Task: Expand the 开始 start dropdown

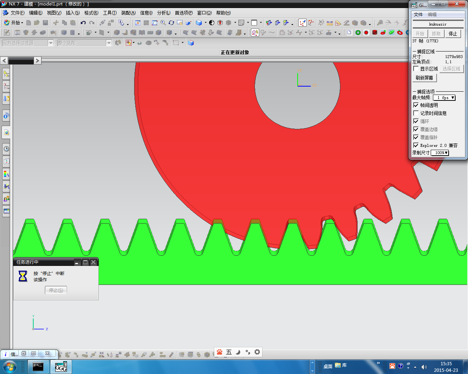Action: tap(14, 23)
